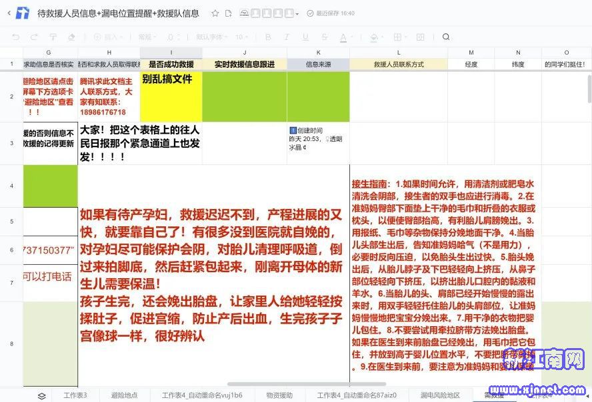592x402 pixels.
Task: Go back using the left arrow
Action: [9, 13]
